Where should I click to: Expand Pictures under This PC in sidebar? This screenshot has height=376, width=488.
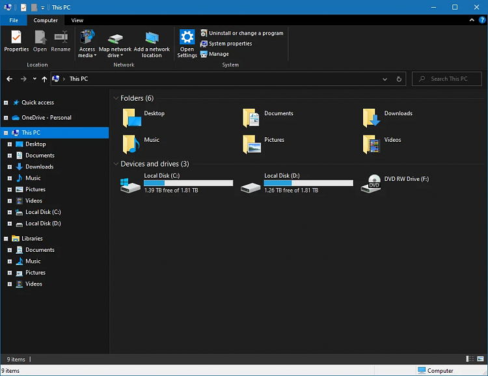pyautogui.click(x=10, y=189)
